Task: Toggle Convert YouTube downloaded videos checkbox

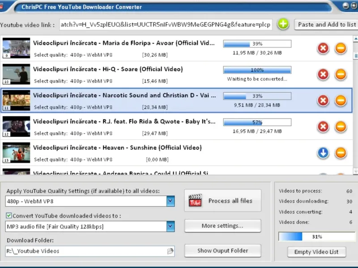Action: (x=9, y=216)
